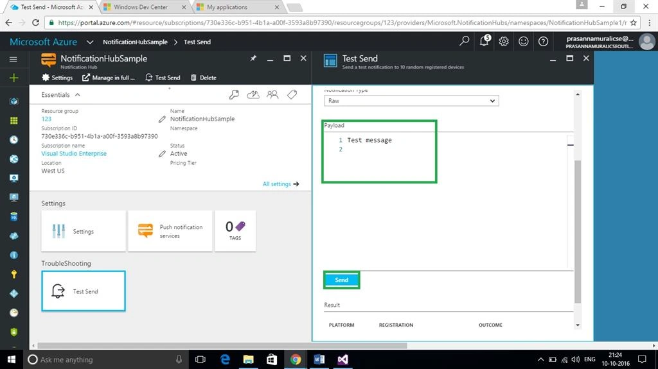The height and width of the screenshot is (369, 658).
Task: Expand the Microsoft Azure chevron dropdown
Action: [90, 42]
